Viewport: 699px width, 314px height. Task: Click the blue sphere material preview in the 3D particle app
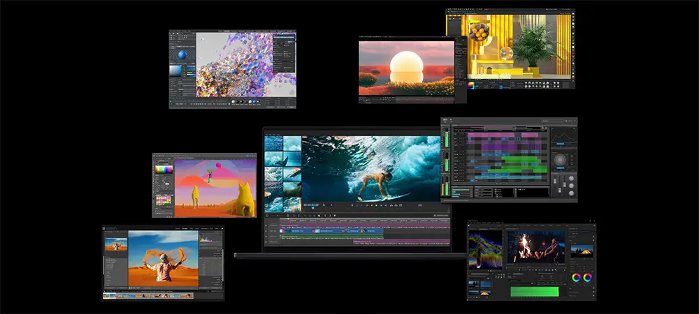click(182, 54)
